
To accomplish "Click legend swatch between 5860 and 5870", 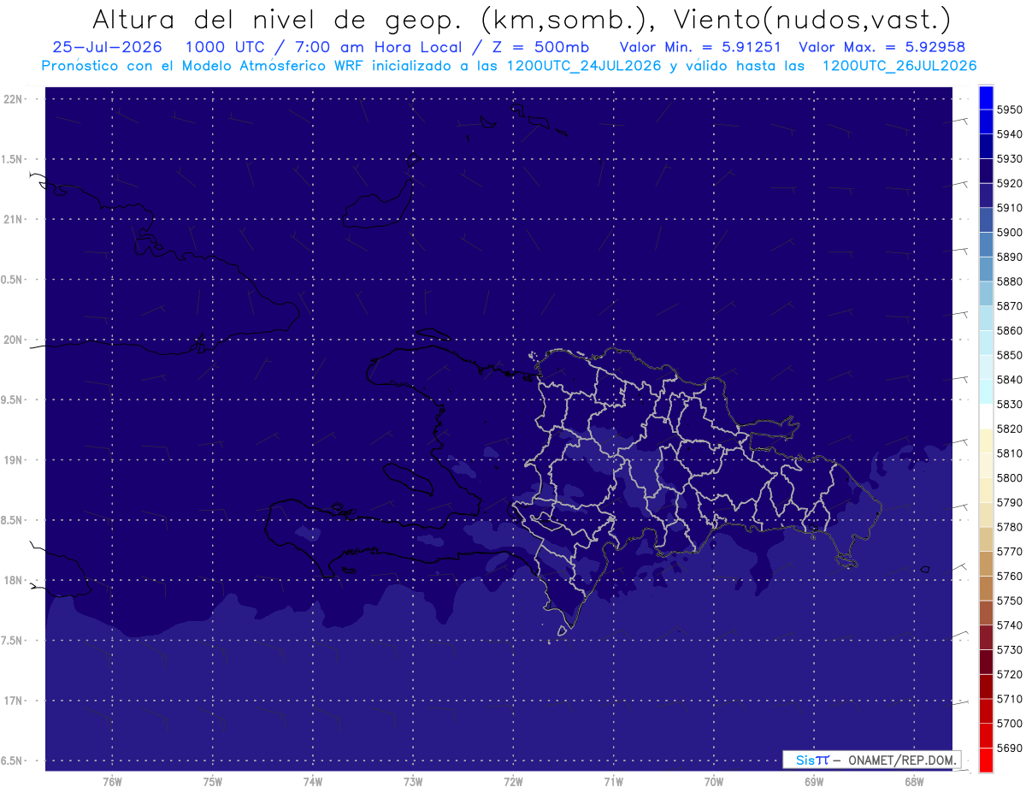I will [x=985, y=318].
